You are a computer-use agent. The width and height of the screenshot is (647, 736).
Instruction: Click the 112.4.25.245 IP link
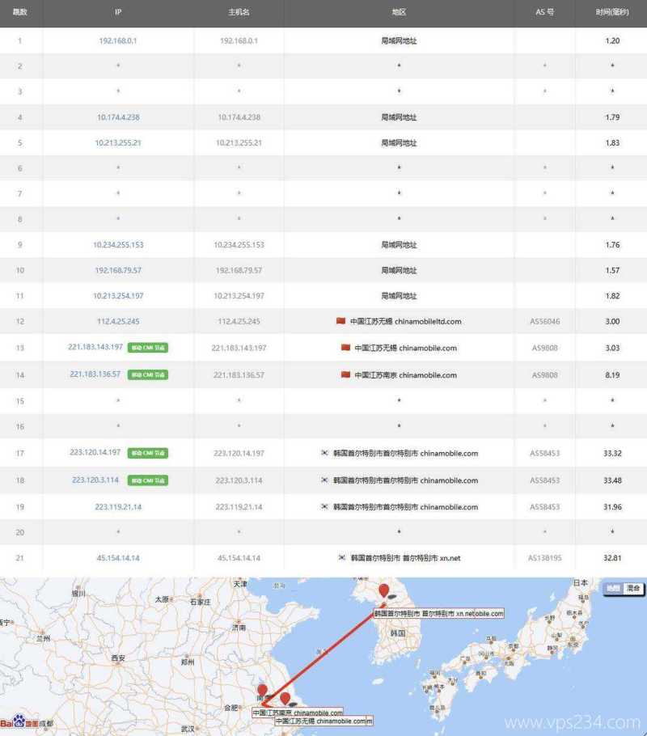[x=118, y=321]
